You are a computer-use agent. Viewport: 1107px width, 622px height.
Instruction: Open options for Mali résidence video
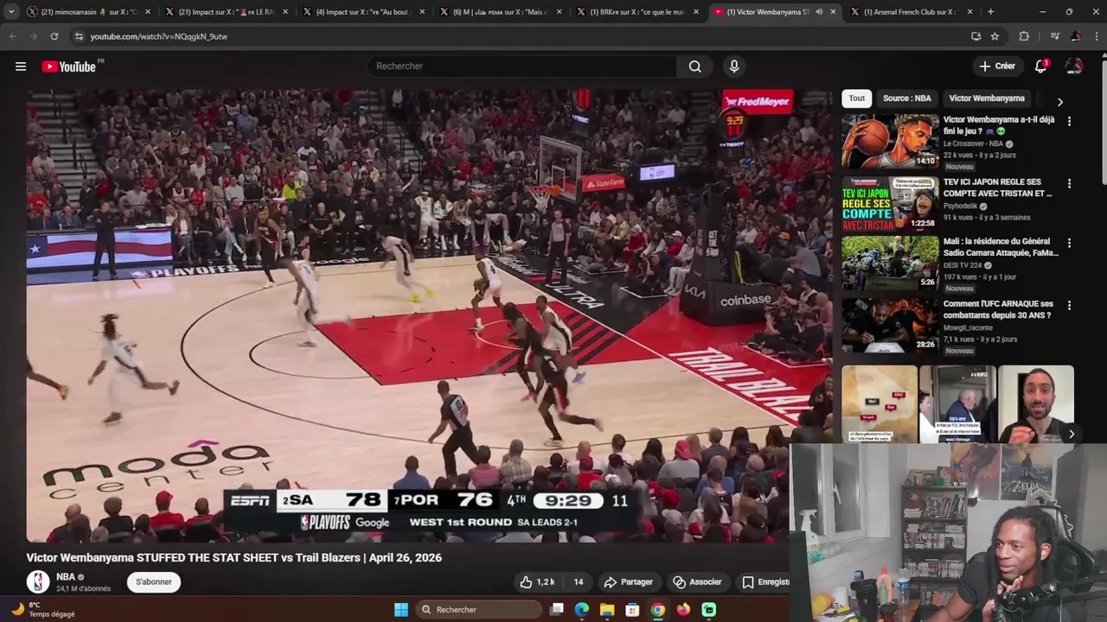coord(1069,244)
